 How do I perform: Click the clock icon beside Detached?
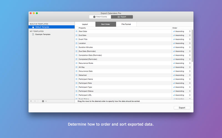pos(77,75)
